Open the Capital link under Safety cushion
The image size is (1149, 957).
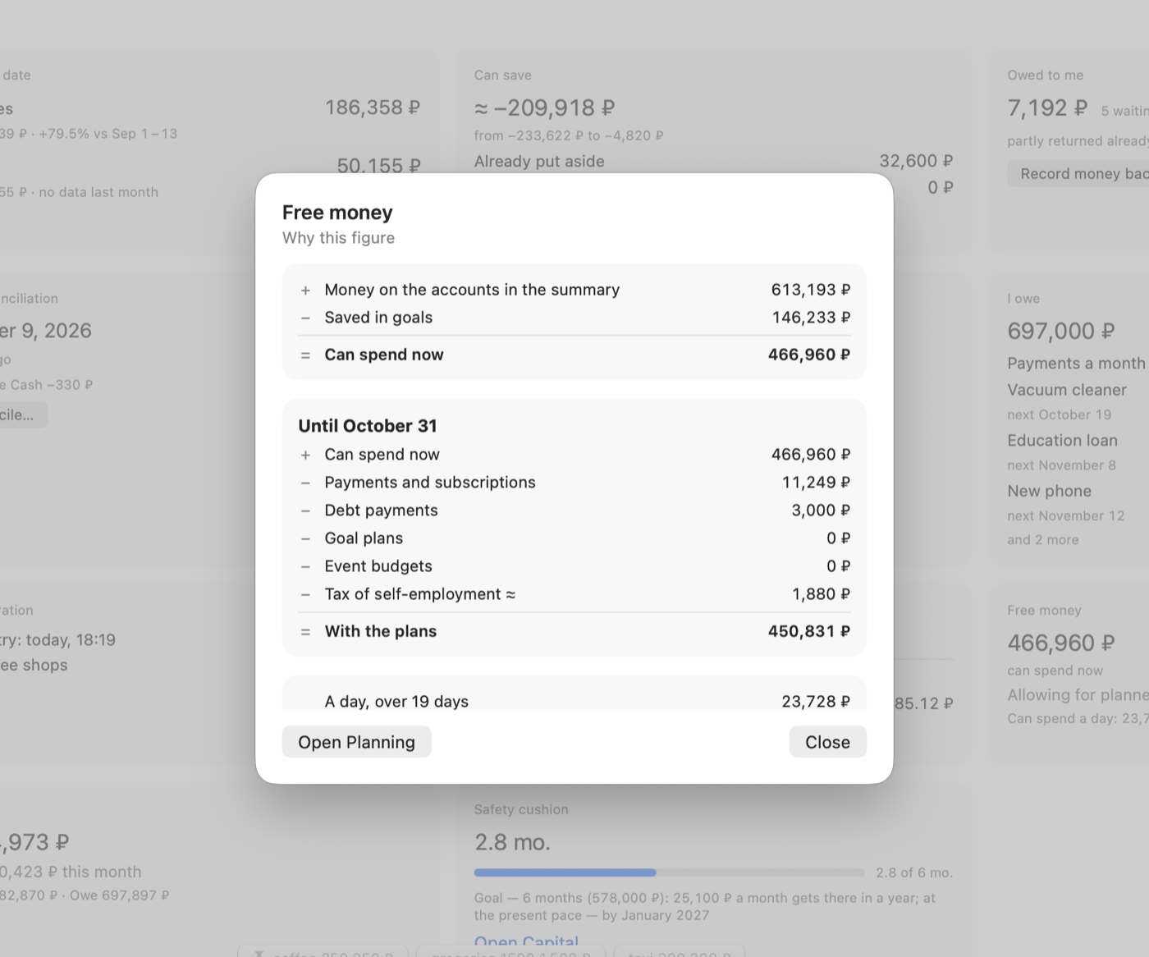tap(526, 941)
